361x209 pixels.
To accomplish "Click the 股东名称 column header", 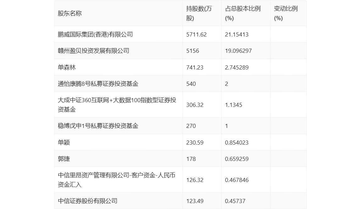I will click(70, 13).
